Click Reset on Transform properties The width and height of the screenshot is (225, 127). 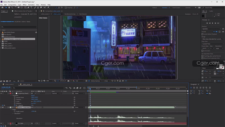coord(33,95)
